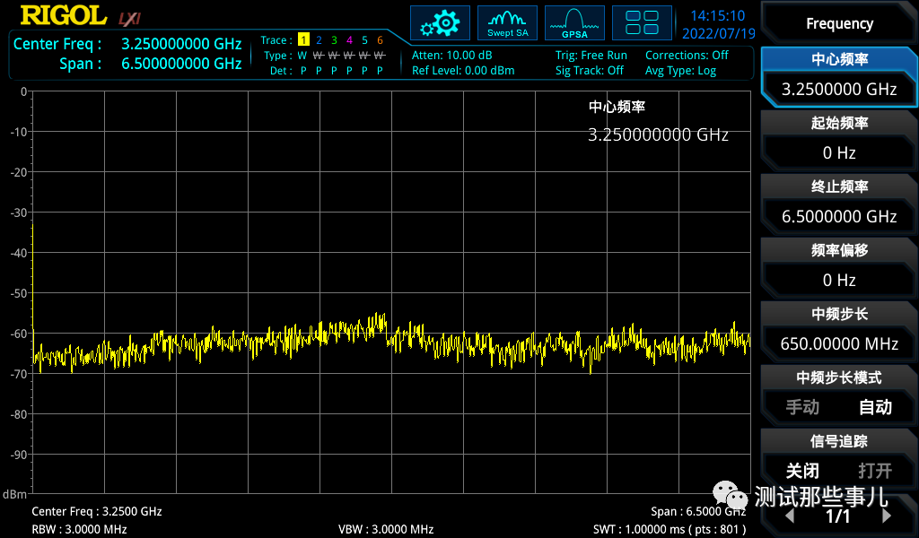Open the window layout selector icon
Viewport: 919px width, 538px height.
[x=642, y=22]
